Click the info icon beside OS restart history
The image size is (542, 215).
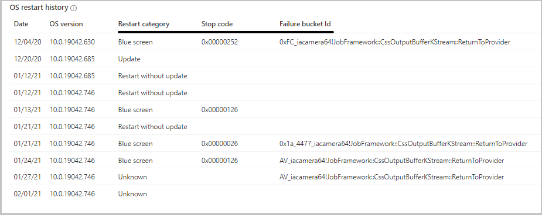[x=73, y=8]
